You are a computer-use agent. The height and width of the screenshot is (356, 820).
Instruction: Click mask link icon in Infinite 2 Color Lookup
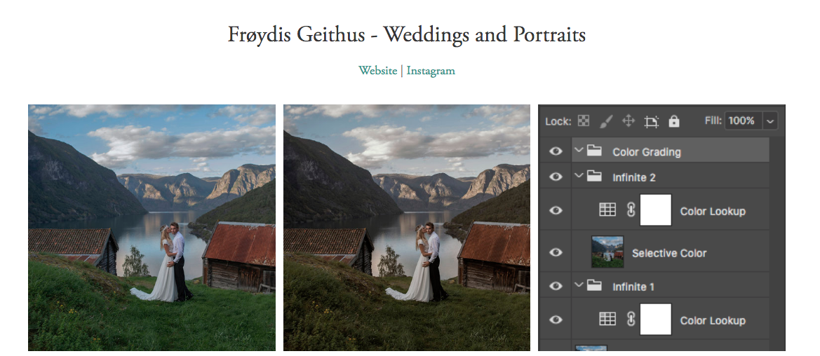pyautogui.click(x=631, y=210)
